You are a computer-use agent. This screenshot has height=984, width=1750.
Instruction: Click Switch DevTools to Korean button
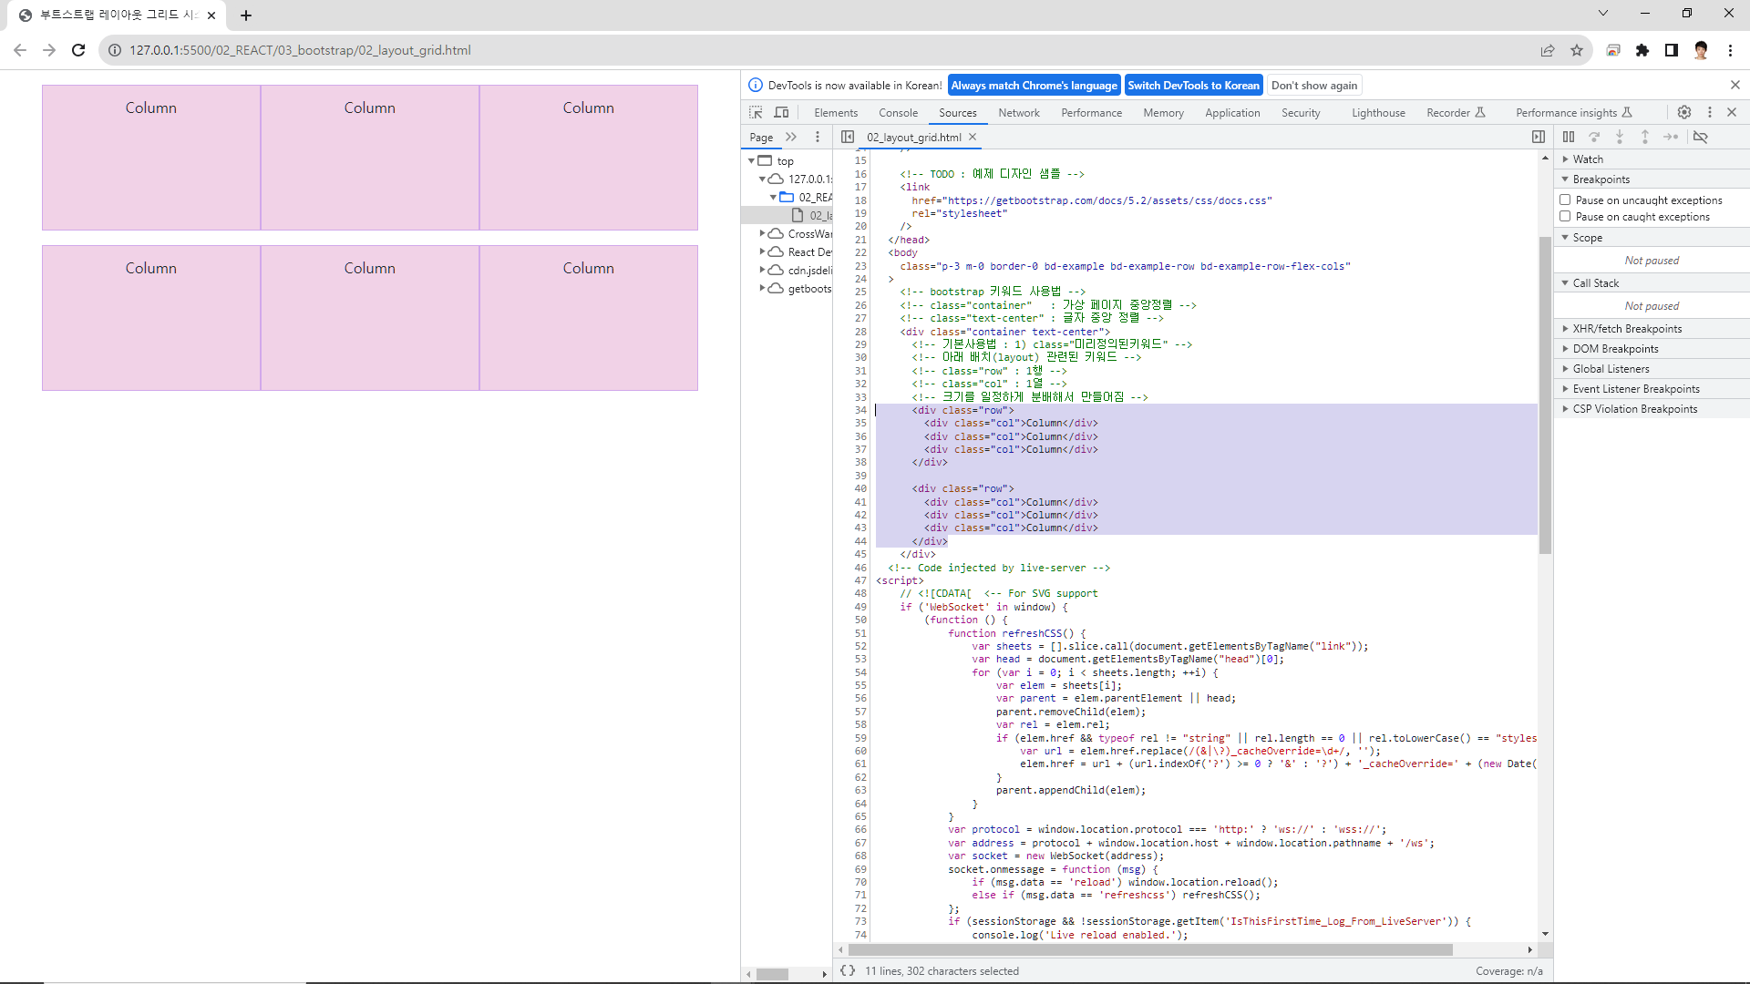pyautogui.click(x=1193, y=85)
